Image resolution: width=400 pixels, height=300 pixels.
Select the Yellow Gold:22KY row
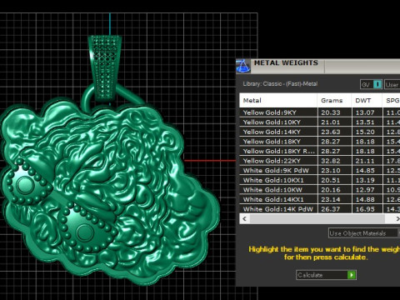[320, 161]
